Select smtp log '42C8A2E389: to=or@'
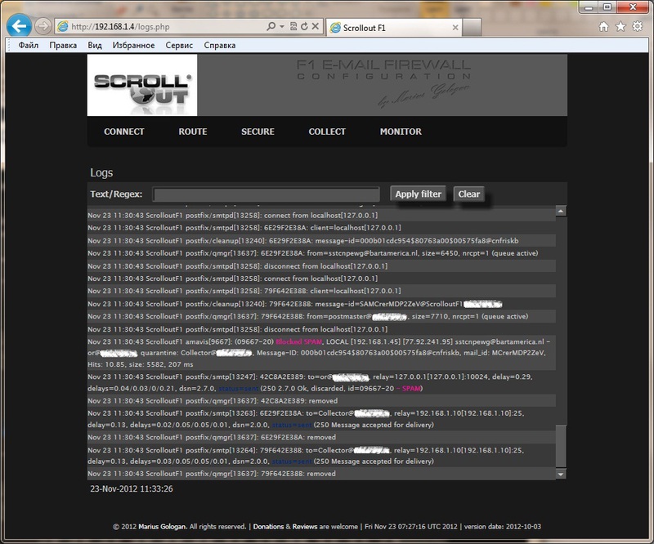This screenshot has width=654, height=544. pyautogui.click(x=321, y=382)
